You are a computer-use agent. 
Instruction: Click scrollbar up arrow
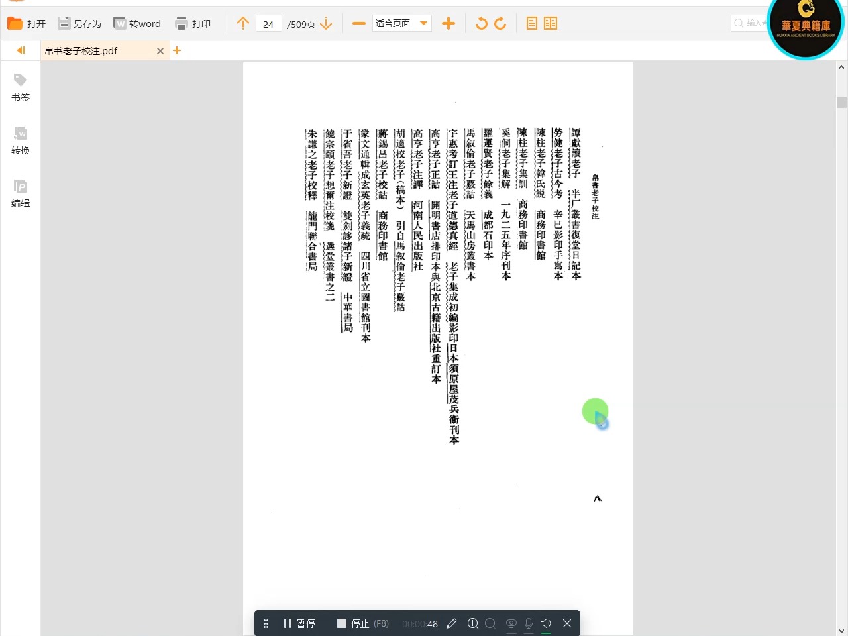[x=841, y=67]
